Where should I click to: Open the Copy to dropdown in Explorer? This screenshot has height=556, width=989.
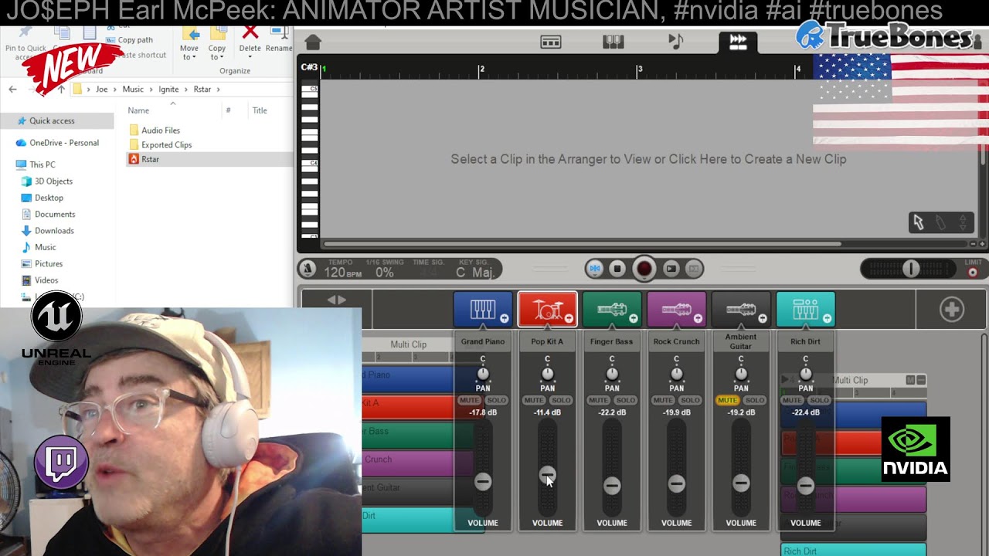coord(217,43)
